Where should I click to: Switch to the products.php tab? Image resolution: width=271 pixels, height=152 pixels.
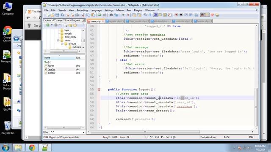point(182,21)
